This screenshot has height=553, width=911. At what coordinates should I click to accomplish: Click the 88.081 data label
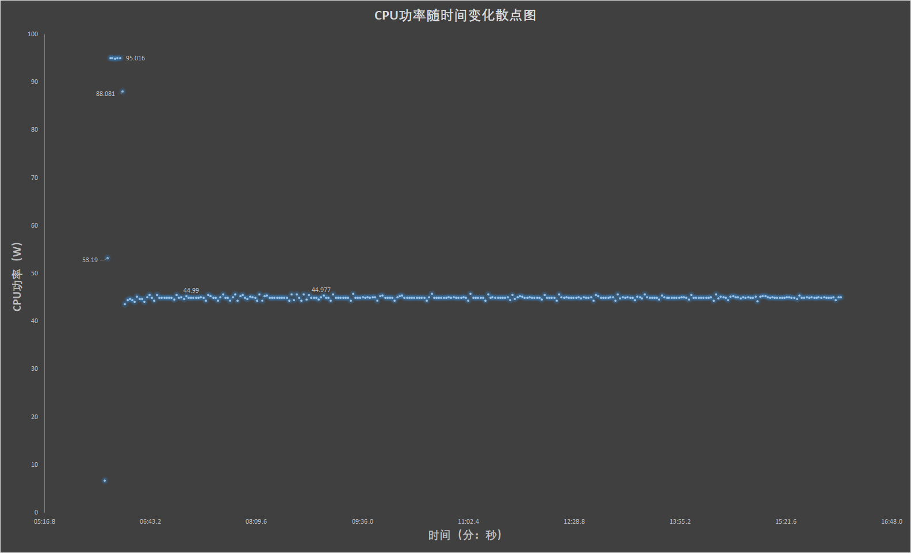click(105, 94)
